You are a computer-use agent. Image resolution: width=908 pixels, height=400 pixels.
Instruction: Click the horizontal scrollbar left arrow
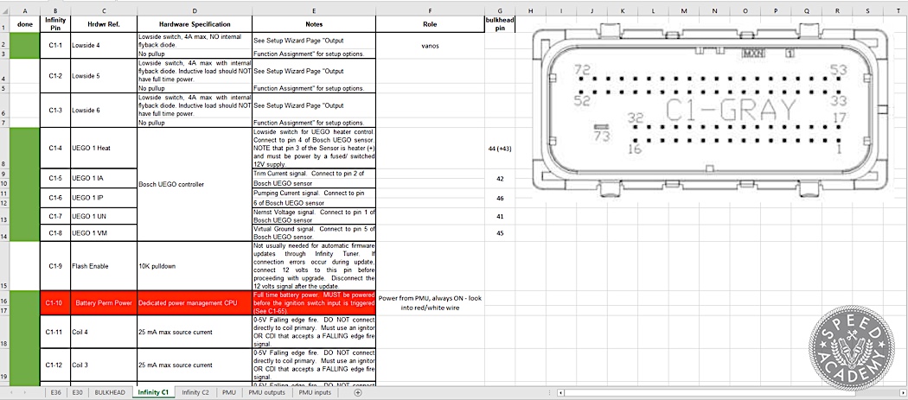[560, 392]
